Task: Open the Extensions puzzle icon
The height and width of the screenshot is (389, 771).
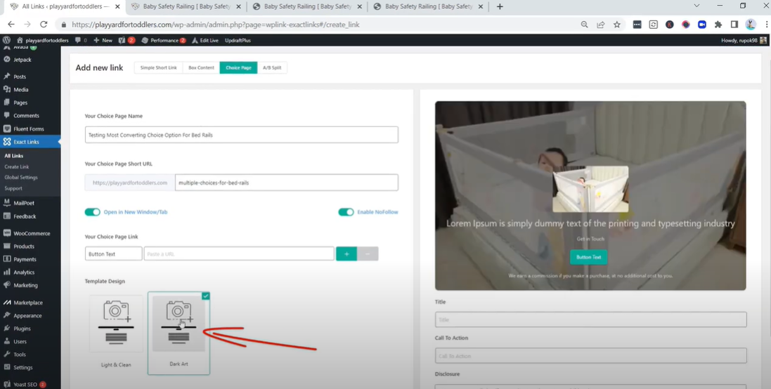Action: [718, 25]
